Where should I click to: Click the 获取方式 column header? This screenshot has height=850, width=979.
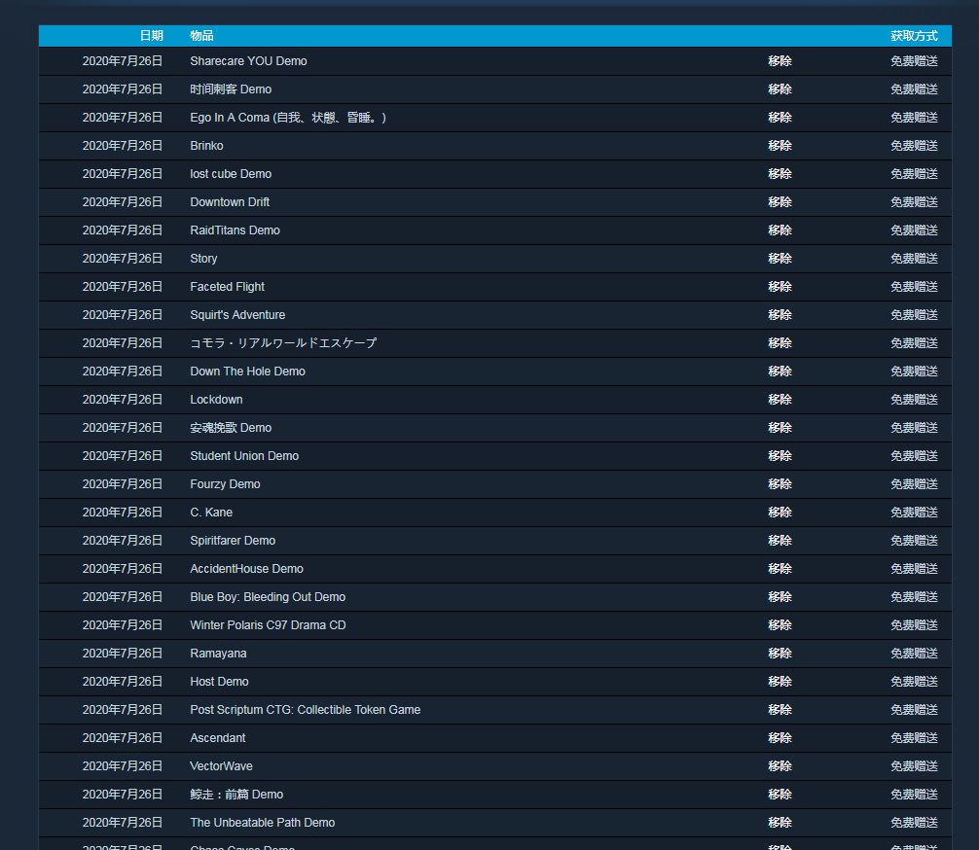point(914,36)
